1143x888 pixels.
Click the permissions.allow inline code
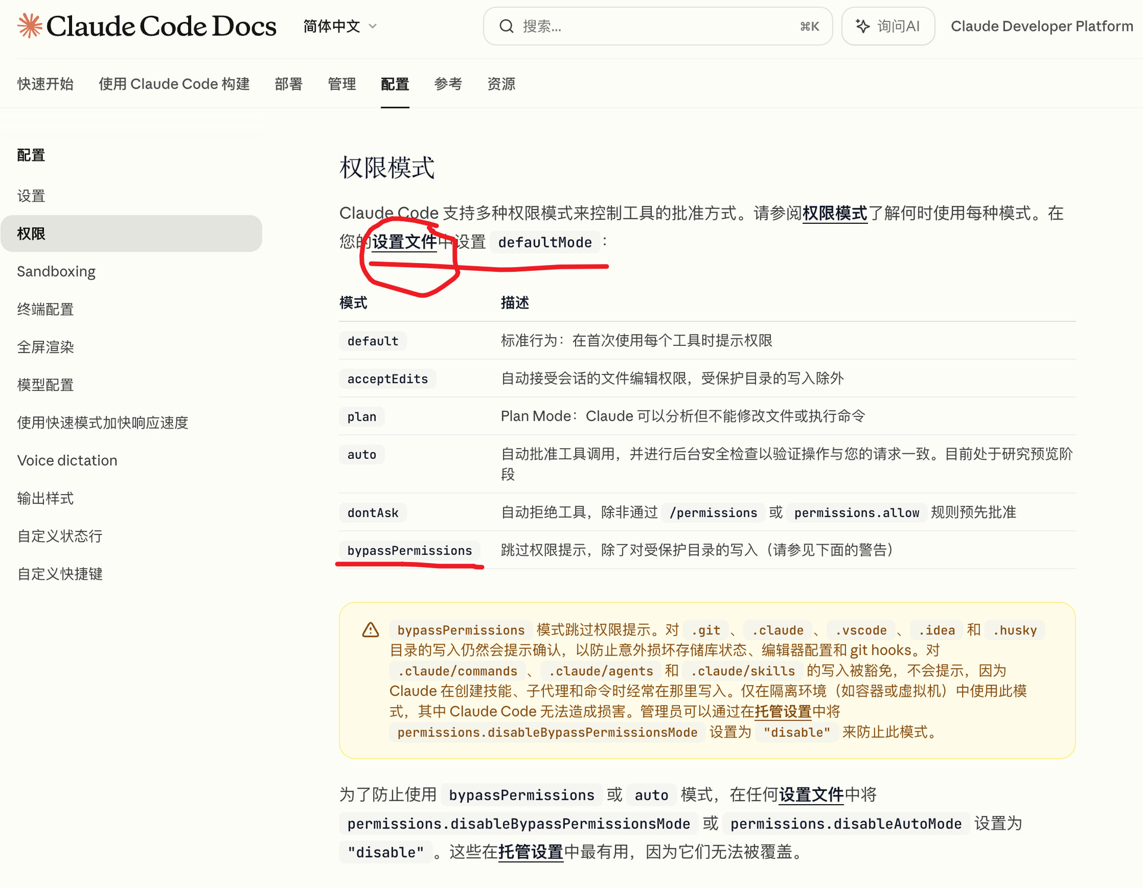click(857, 512)
